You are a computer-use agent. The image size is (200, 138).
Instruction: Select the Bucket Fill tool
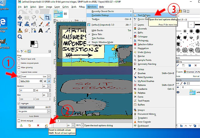[x=34, y=24]
